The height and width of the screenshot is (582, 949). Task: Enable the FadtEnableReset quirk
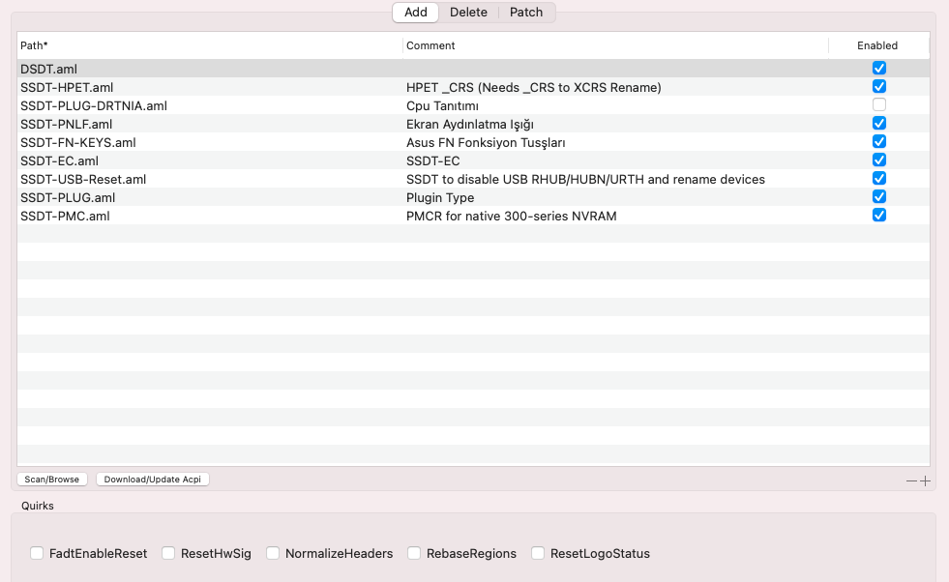pos(37,554)
